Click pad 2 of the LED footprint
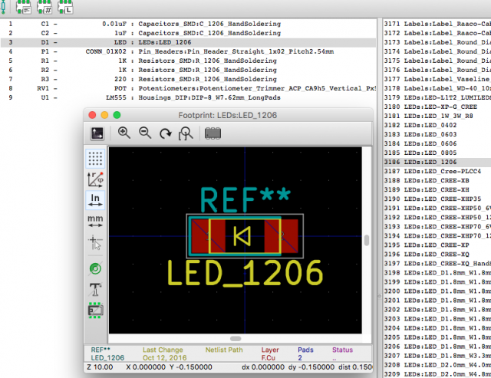The width and height of the screenshot is (491, 378). (282, 236)
